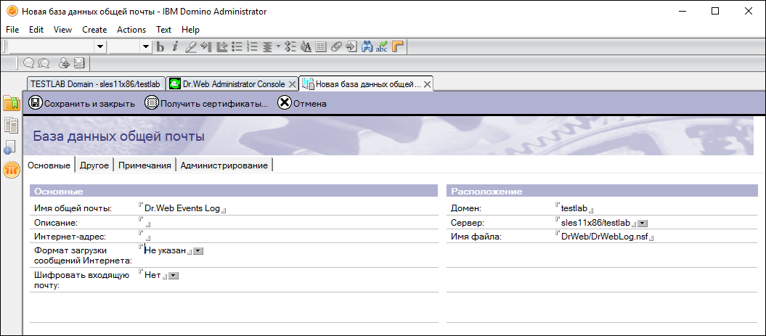Toggle the ruler icon

pos(398,46)
